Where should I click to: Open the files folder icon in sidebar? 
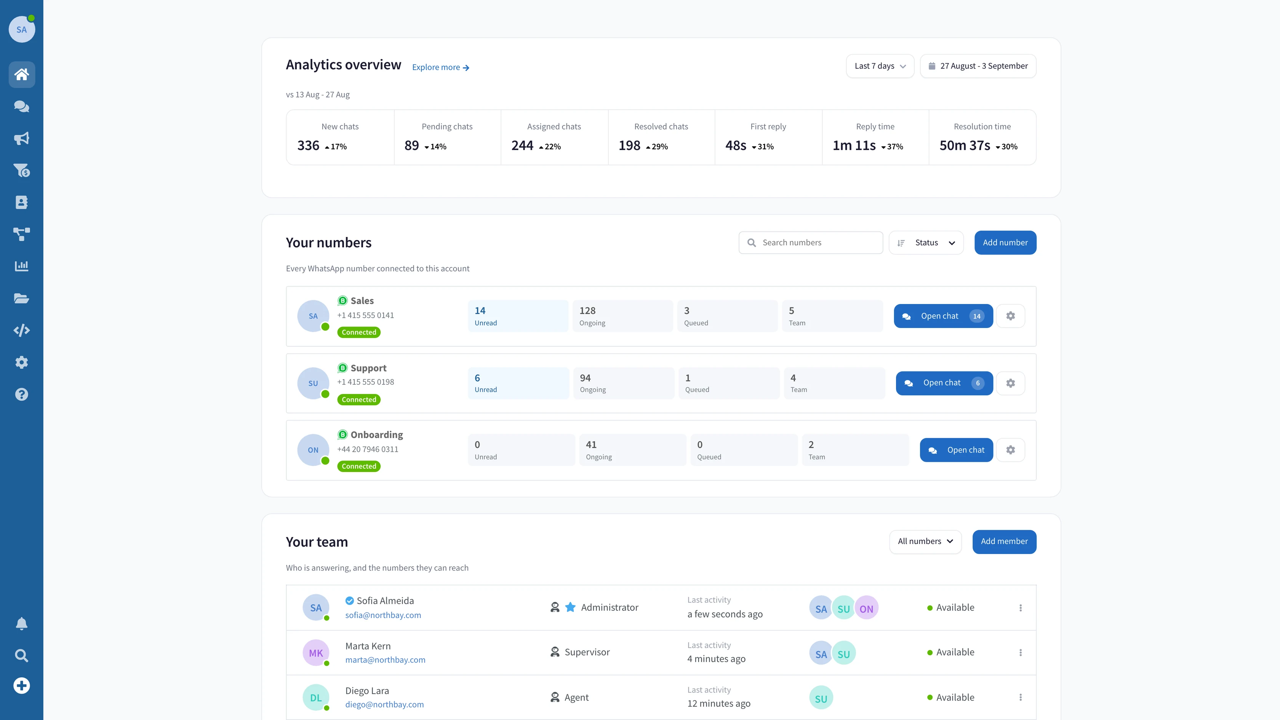(21, 298)
